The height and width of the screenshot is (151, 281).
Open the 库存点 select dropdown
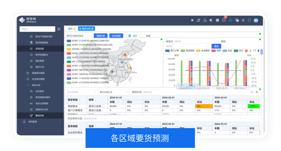(x=196, y=41)
